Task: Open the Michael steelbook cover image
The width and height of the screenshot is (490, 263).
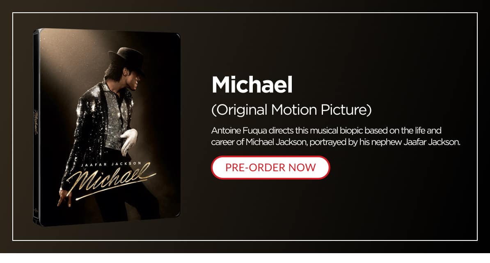Action: pos(107,127)
